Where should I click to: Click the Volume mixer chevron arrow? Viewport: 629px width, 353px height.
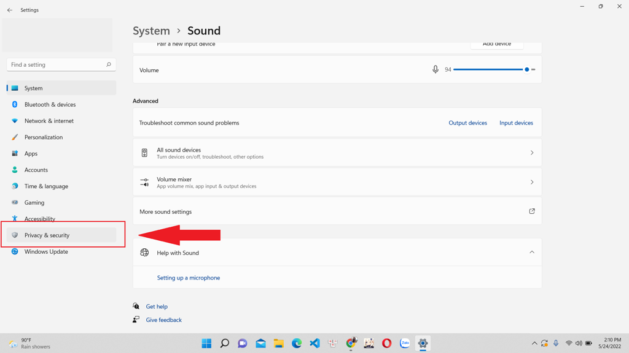(532, 182)
